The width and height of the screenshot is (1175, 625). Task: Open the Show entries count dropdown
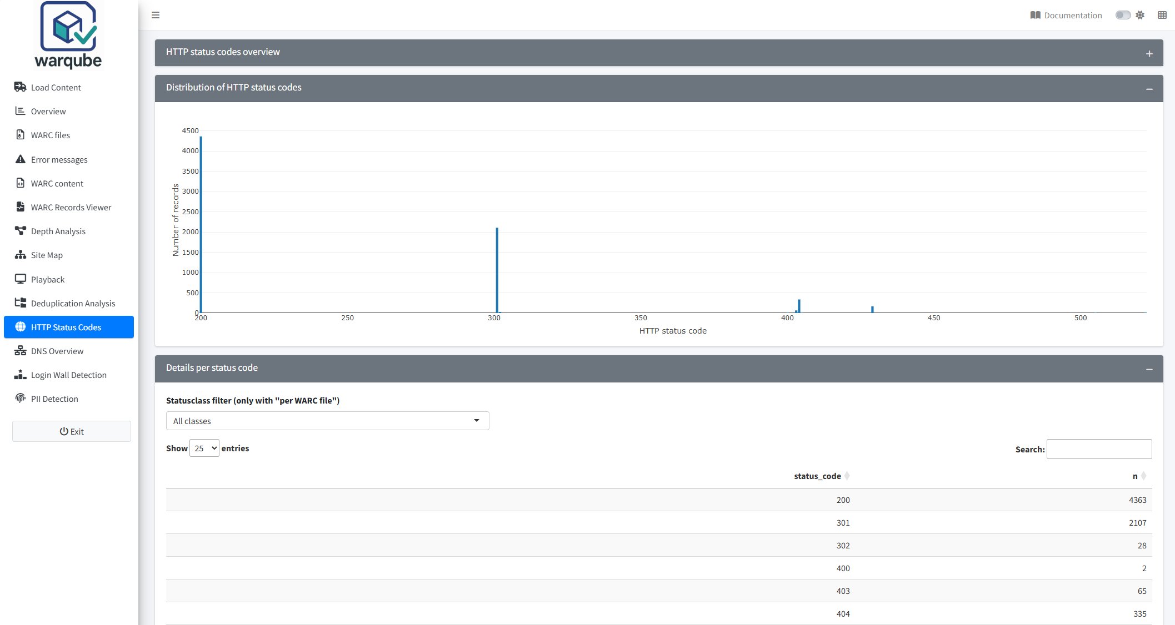tap(204, 448)
